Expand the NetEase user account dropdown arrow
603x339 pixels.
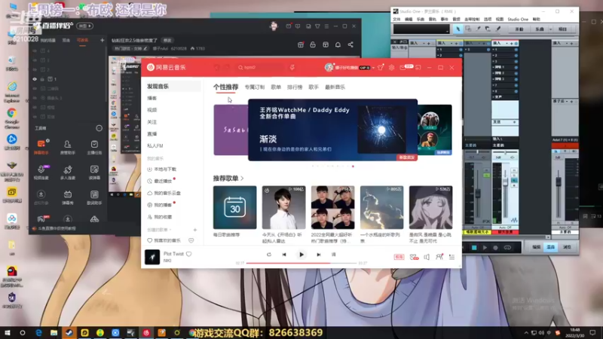pos(373,68)
